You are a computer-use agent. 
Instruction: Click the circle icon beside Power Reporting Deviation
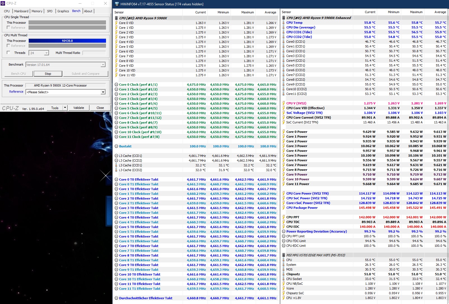click(x=284, y=231)
